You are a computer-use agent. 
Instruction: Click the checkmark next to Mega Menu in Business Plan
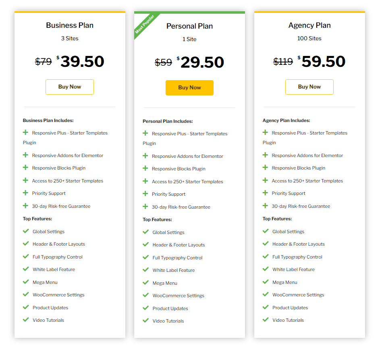[x=26, y=282]
